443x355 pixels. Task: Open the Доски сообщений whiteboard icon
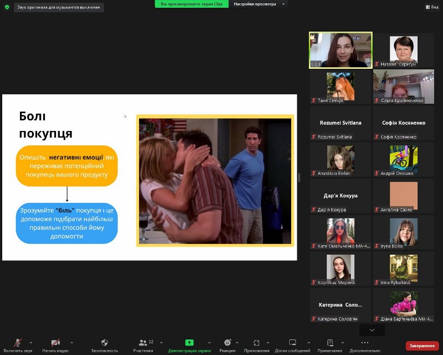(x=292, y=343)
